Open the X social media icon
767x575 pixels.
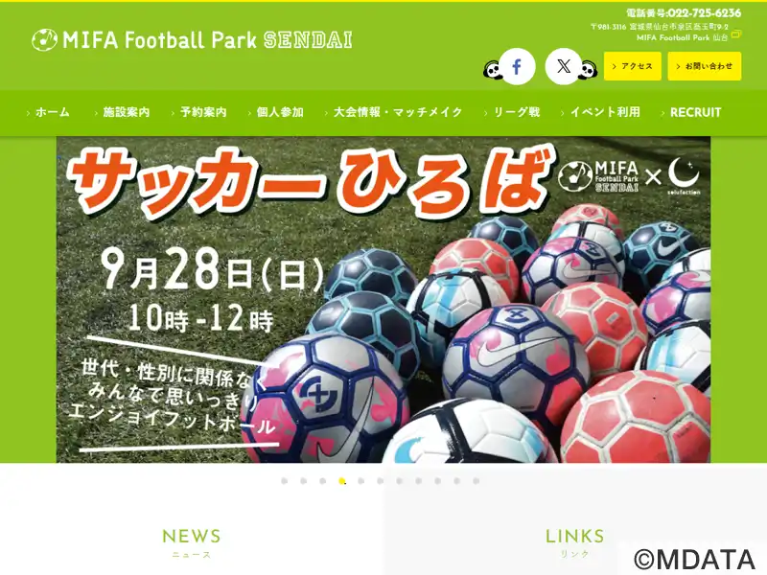(x=564, y=66)
